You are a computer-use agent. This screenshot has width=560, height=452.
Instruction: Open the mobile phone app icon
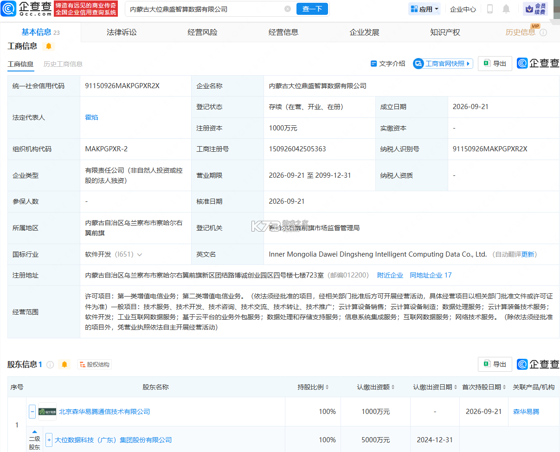[490, 9]
